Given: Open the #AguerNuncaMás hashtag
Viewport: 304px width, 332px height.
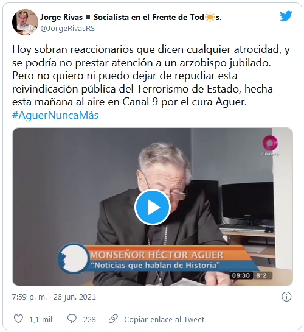Looking at the screenshot, I should pyautogui.click(x=55, y=115).
